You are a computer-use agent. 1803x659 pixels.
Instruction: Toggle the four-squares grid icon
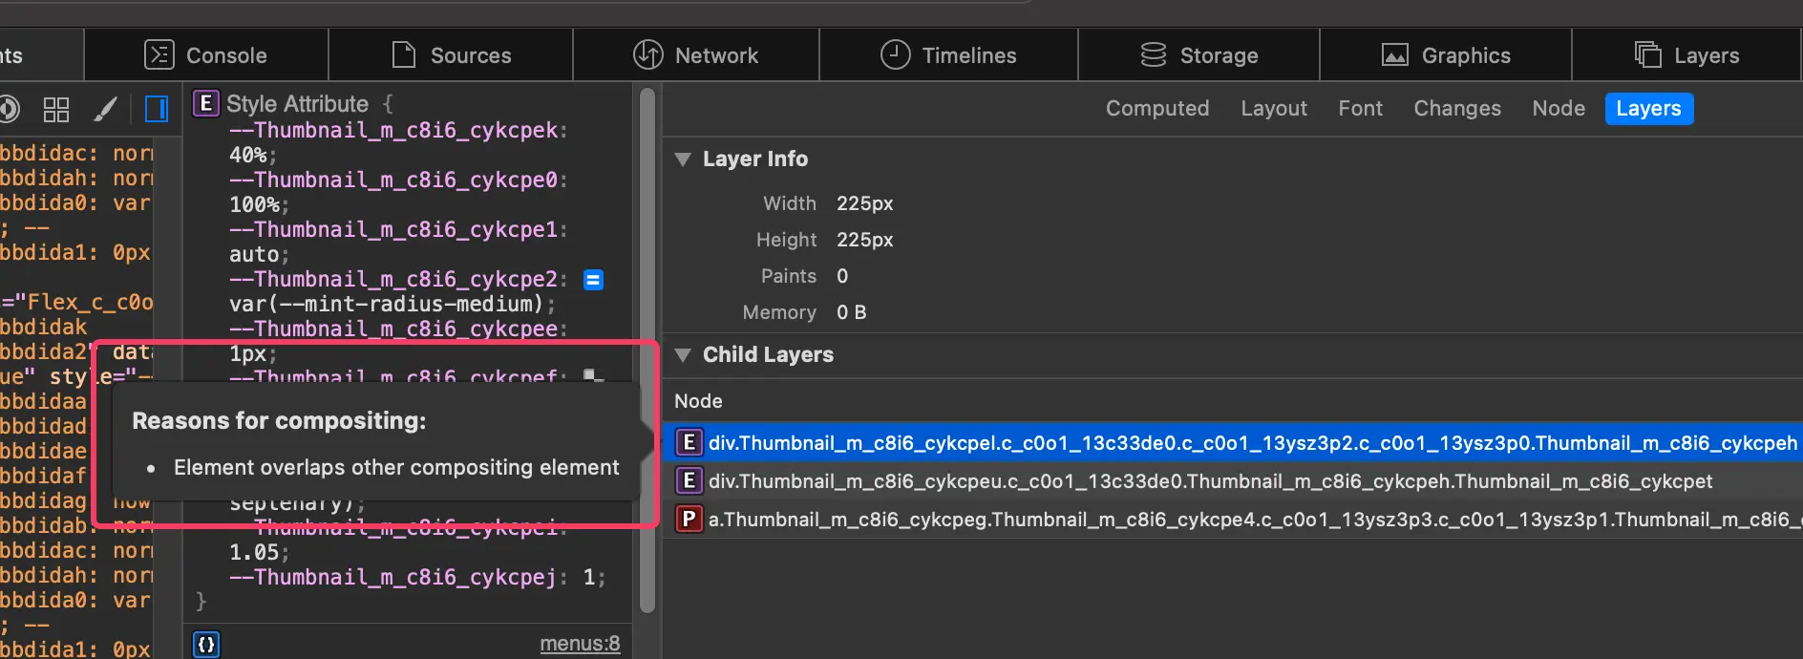(x=56, y=109)
